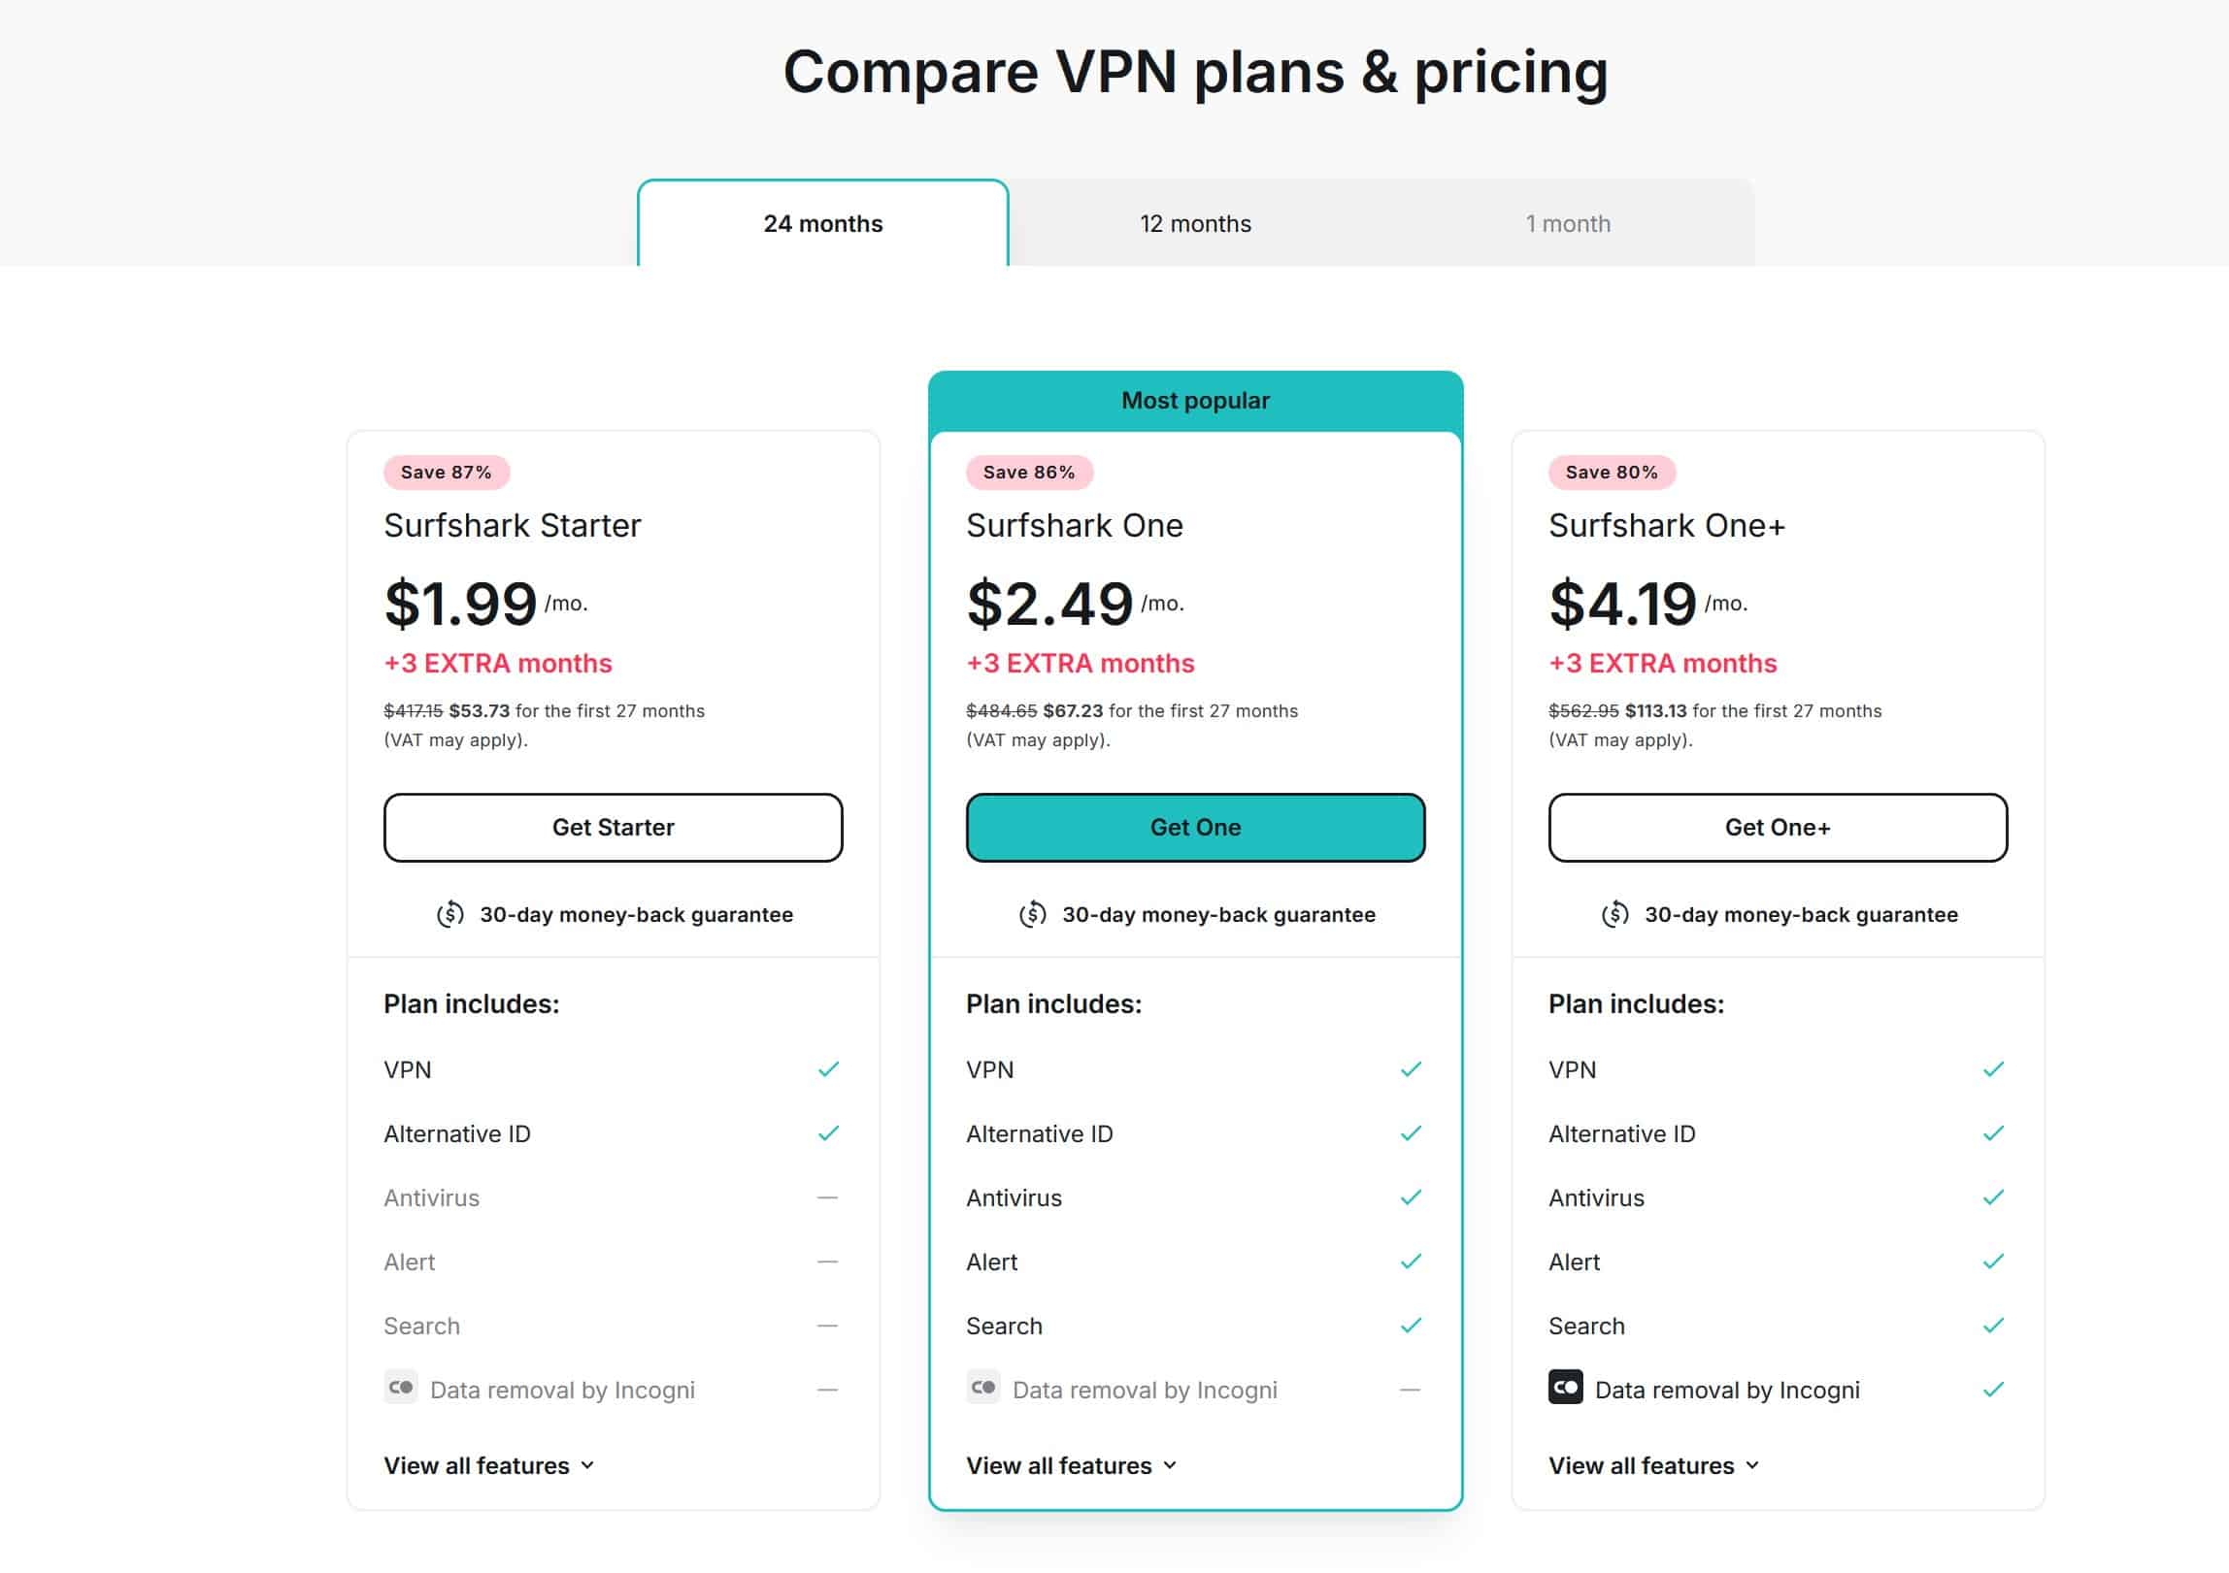Click the money-back guarantee icon on Surfshark One card
The height and width of the screenshot is (1573, 2229).
click(1034, 913)
